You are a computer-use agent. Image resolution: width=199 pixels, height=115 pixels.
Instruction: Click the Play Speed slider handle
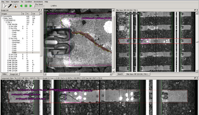(34, 6)
